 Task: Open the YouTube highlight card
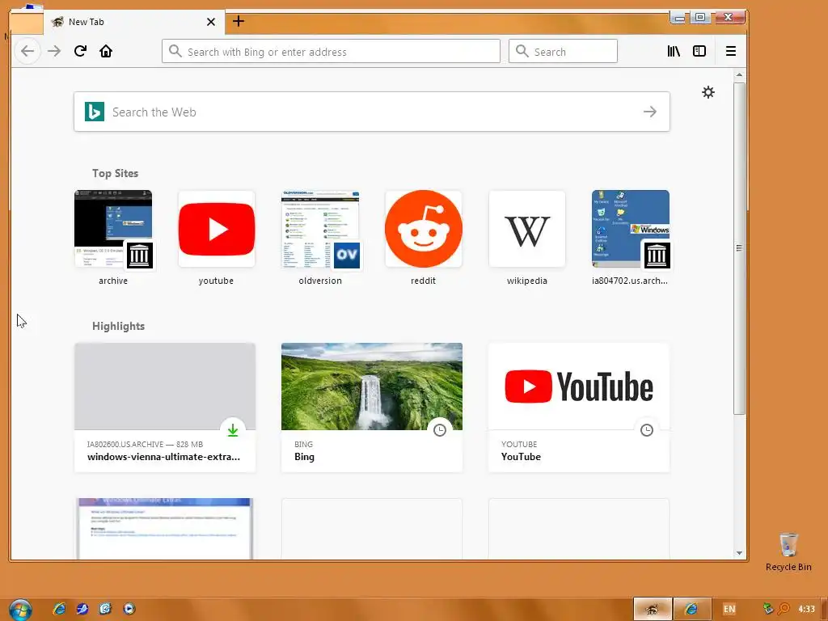[x=579, y=408]
